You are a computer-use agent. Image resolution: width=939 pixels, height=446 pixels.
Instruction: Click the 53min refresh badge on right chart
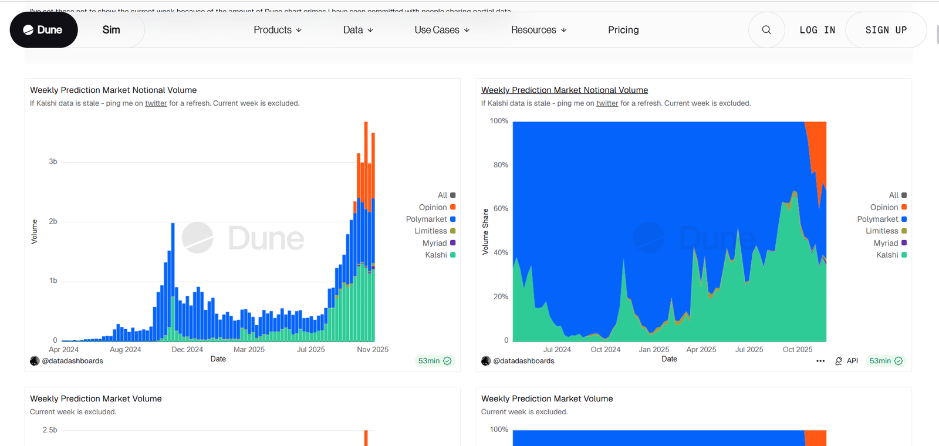coord(886,361)
